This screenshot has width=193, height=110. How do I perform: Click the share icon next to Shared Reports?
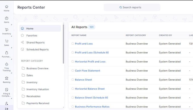click(22, 42)
